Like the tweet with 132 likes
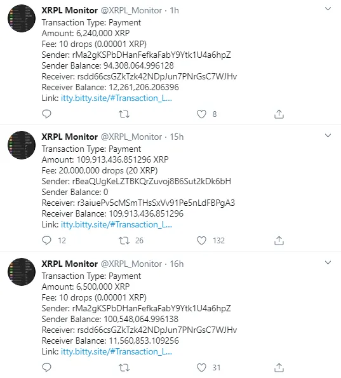The image size is (341, 378). (x=201, y=240)
